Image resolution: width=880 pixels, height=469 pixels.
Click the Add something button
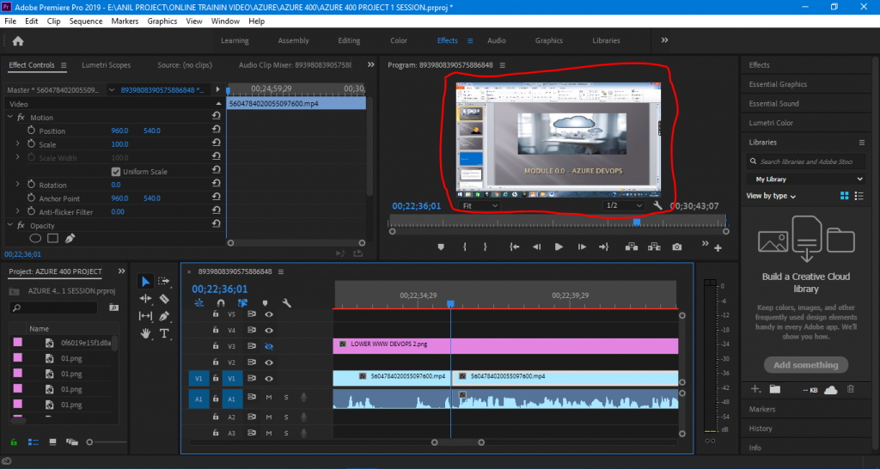(x=805, y=365)
